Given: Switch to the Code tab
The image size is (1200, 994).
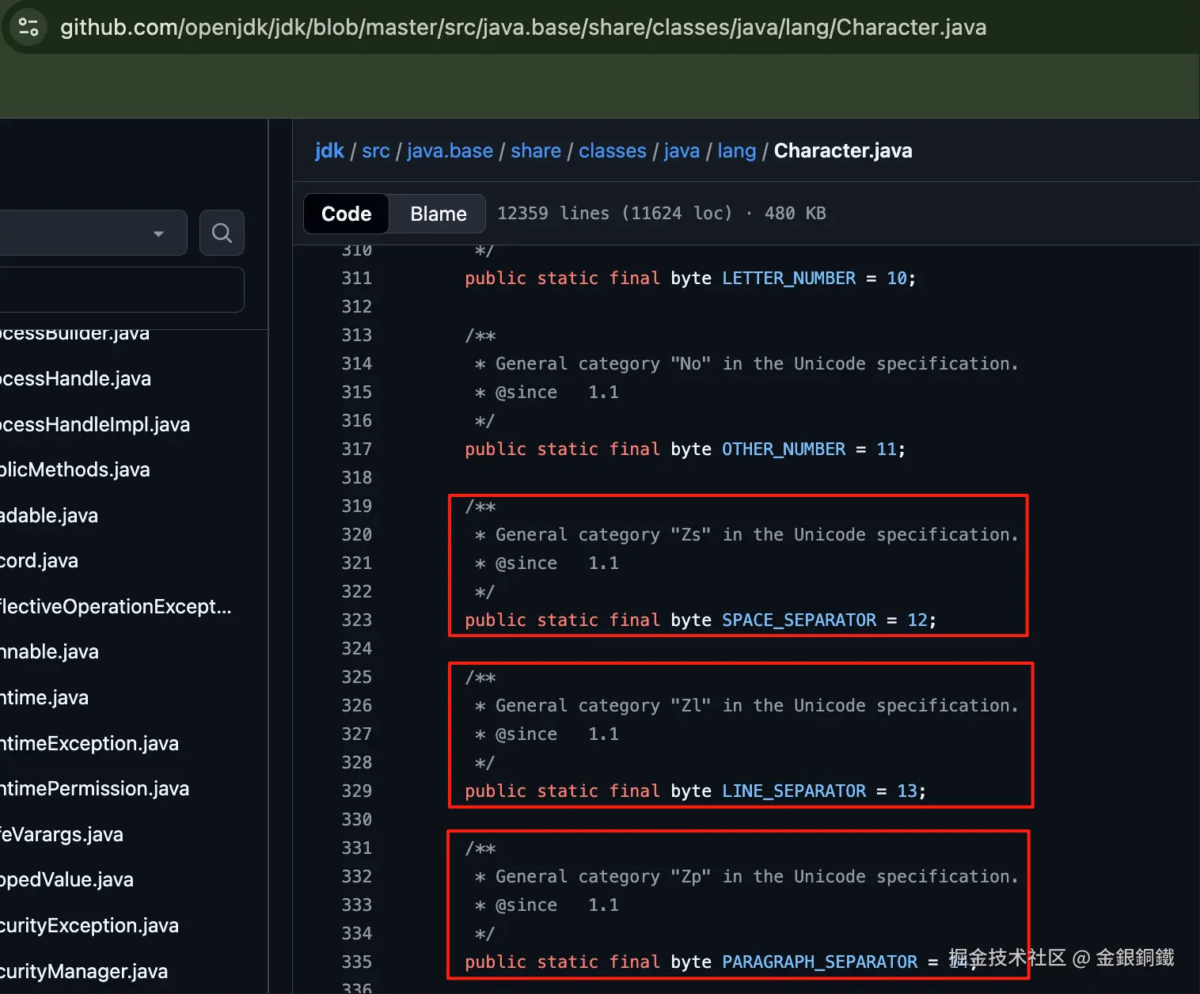Looking at the screenshot, I should click(x=346, y=214).
